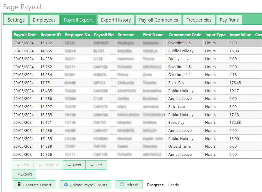This screenshot has height=192, width=262.
Task: Select request ID 15,762 cell
Action: 51,67
